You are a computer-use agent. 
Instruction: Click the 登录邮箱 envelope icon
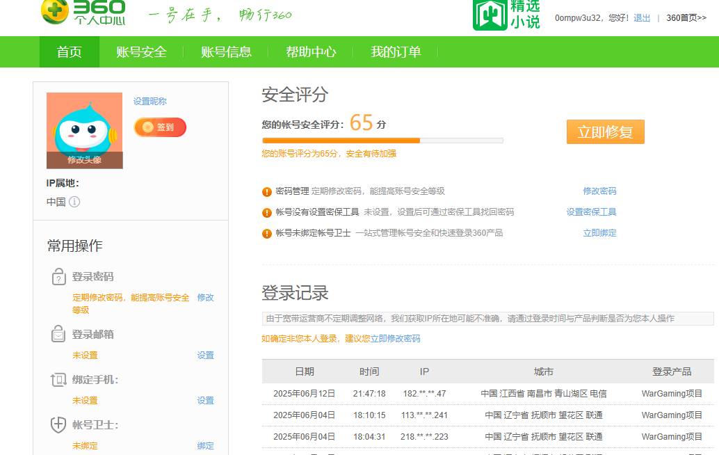(x=58, y=334)
